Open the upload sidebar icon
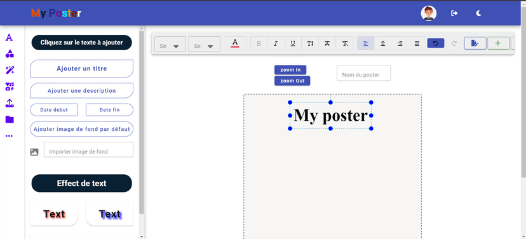The image size is (526, 239). 10,103
